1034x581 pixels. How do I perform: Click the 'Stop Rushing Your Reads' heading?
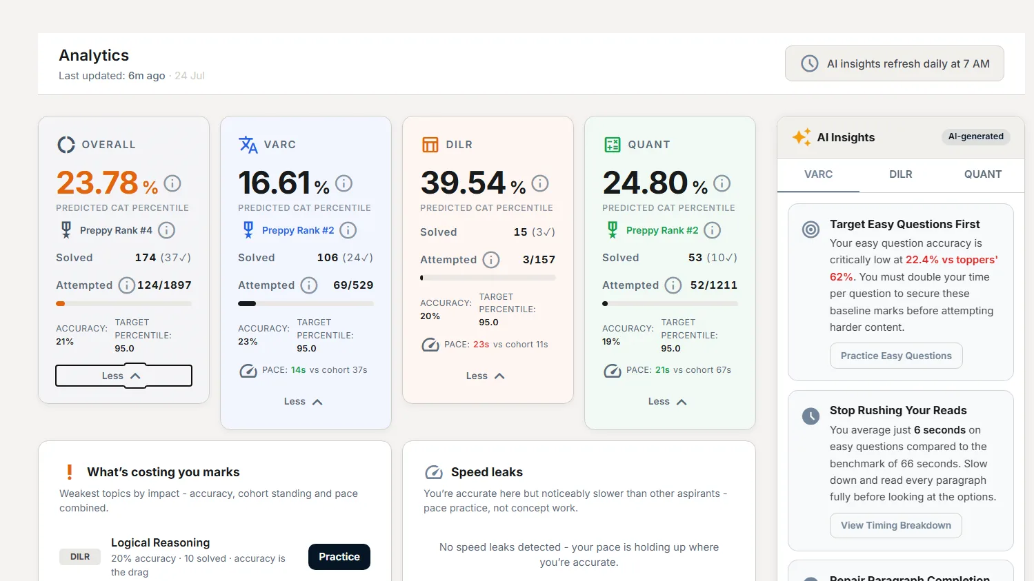[898, 411]
